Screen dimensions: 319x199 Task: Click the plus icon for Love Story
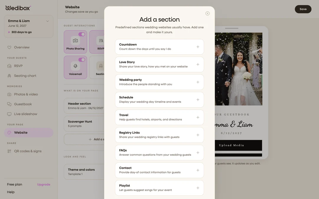198,64
